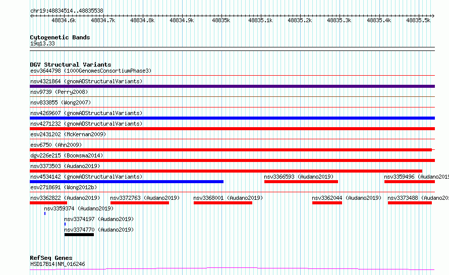Viewport: 449px width, 275px height.
Task: Select the red nsv3362044 variant bar
Action: pyautogui.click(x=327, y=203)
